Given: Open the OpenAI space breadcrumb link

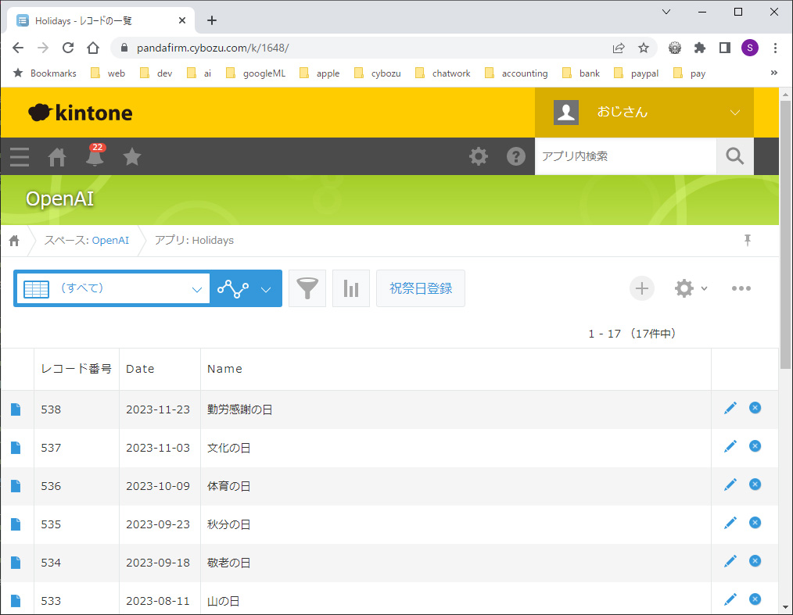Looking at the screenshot, I should click(110, 240).
